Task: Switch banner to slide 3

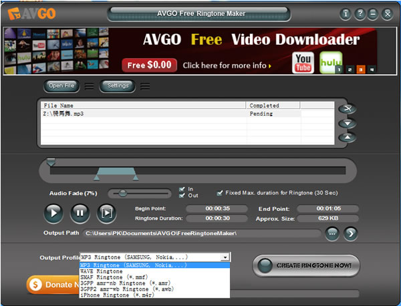Action: [361, 69]
